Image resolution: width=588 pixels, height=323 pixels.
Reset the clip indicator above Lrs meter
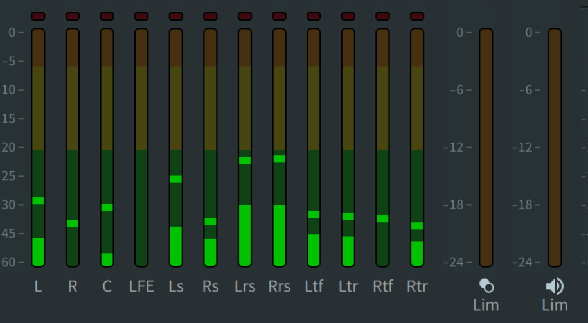[x=245, y=16]
